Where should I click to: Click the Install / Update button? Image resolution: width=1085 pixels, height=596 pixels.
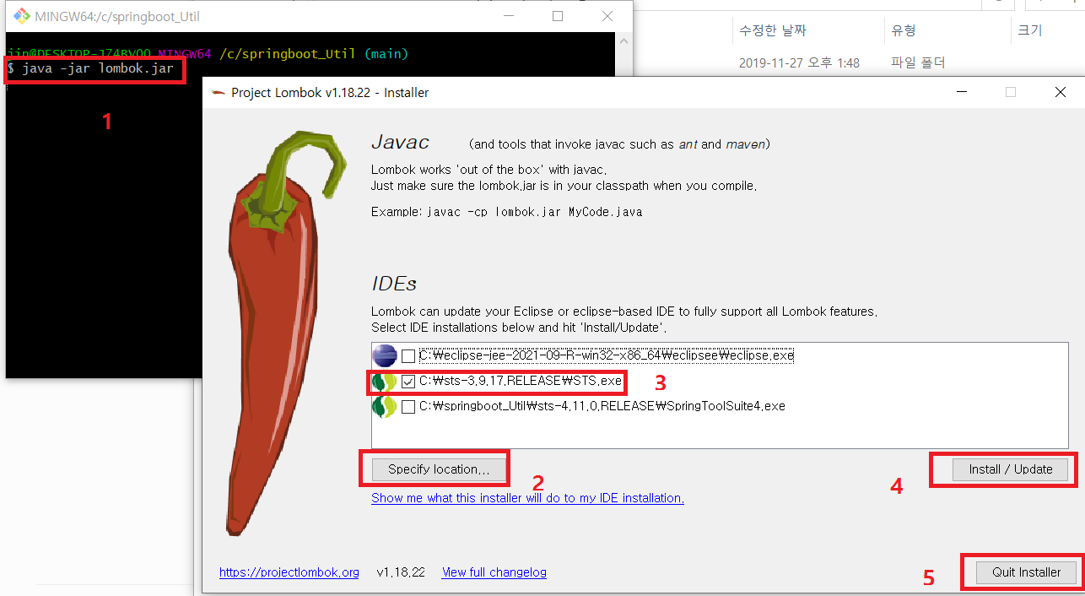pos(1010,469)
